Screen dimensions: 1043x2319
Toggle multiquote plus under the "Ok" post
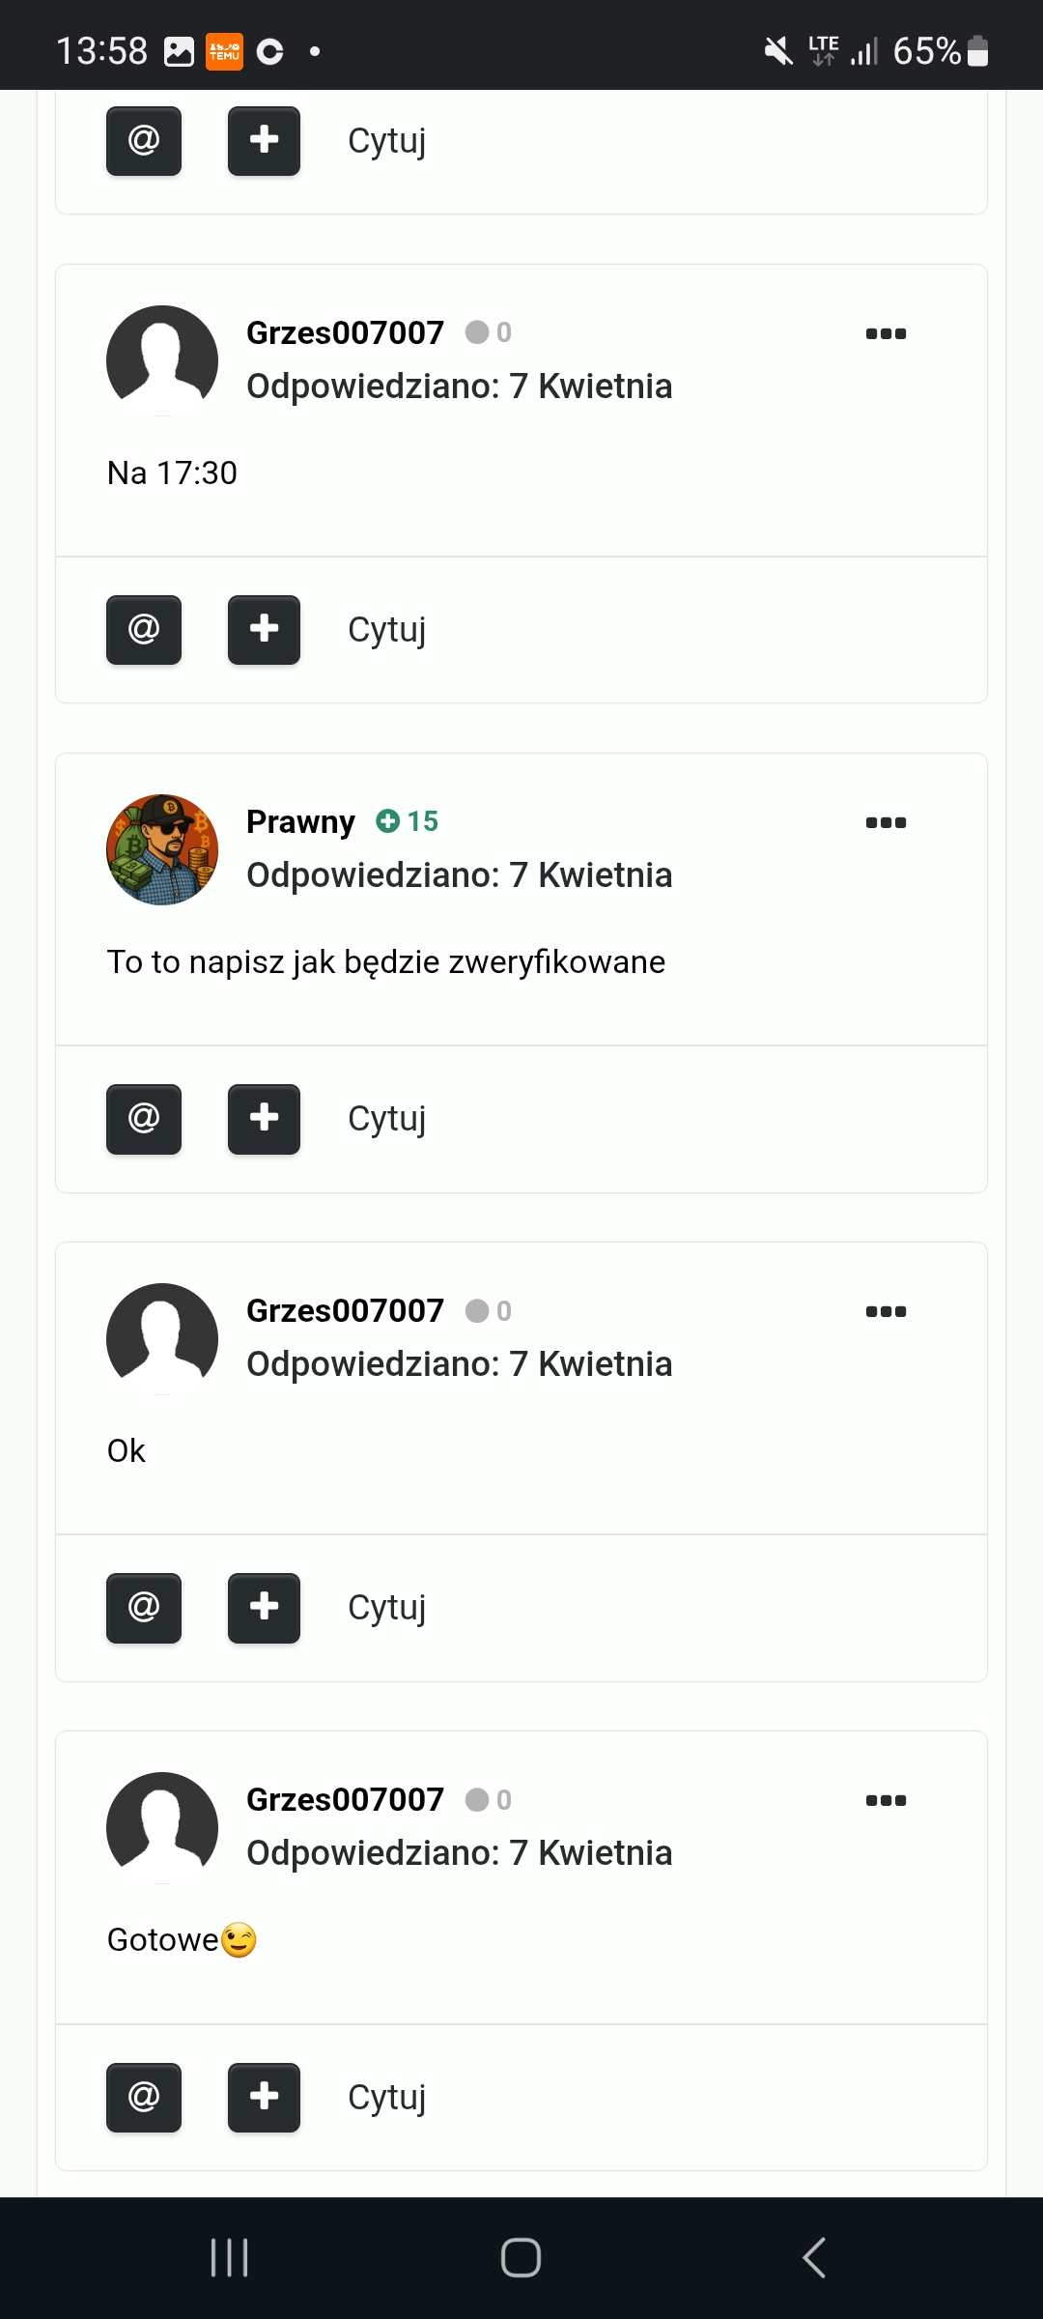[x=264, y=1608]
